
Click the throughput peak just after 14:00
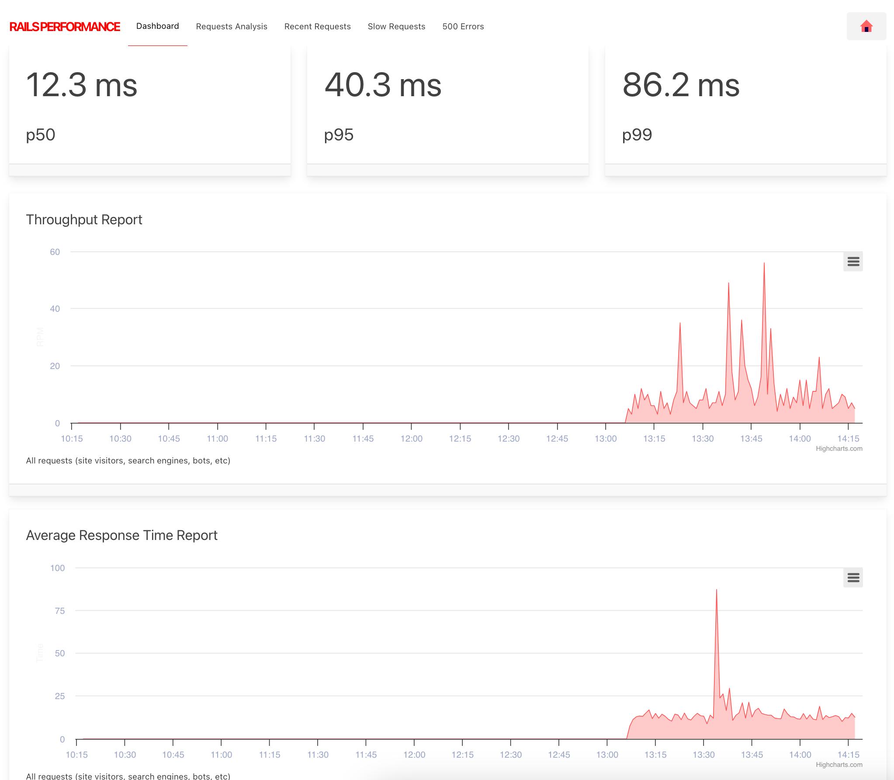click(819, 359)
